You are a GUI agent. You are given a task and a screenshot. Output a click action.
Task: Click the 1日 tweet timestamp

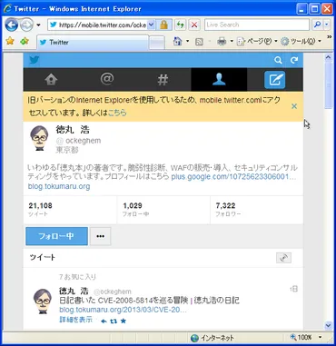pos(293,290)
